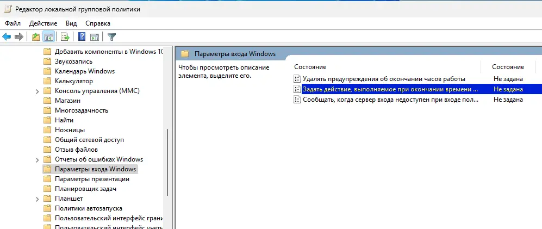Select the Ножницы folder
Image resolution: width=542 pixels, height=229 pixels.
(70, 130)
